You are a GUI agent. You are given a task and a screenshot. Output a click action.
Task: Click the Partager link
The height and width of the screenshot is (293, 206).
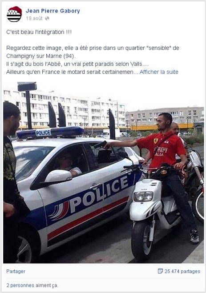pyautogui.click(x=16, y=271)
